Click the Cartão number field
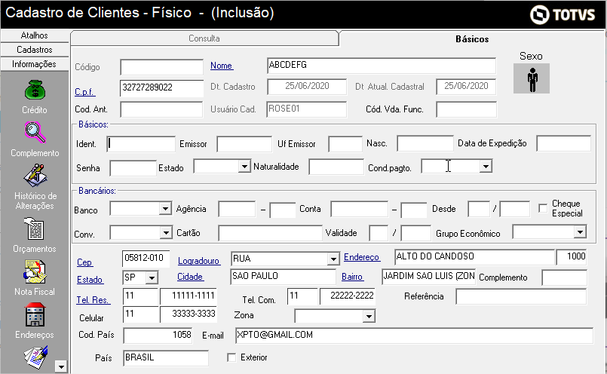607x374 pixels. click(x=270, y=233)
